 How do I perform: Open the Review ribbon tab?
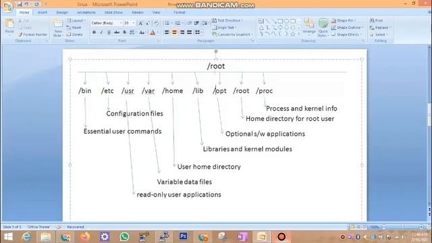pos(138,12)
